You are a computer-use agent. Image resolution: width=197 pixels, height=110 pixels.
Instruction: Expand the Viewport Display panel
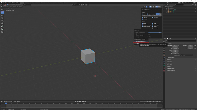[x=170, y=69]
